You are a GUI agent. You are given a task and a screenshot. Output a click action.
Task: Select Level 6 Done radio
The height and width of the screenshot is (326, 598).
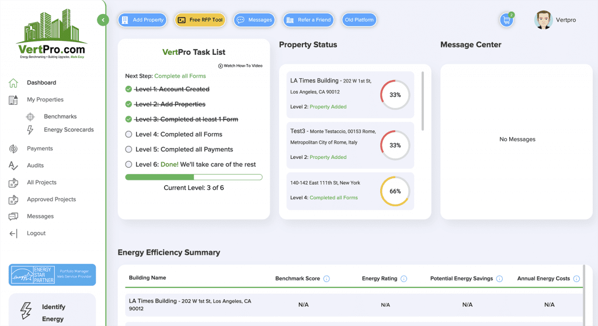point(128,164)
